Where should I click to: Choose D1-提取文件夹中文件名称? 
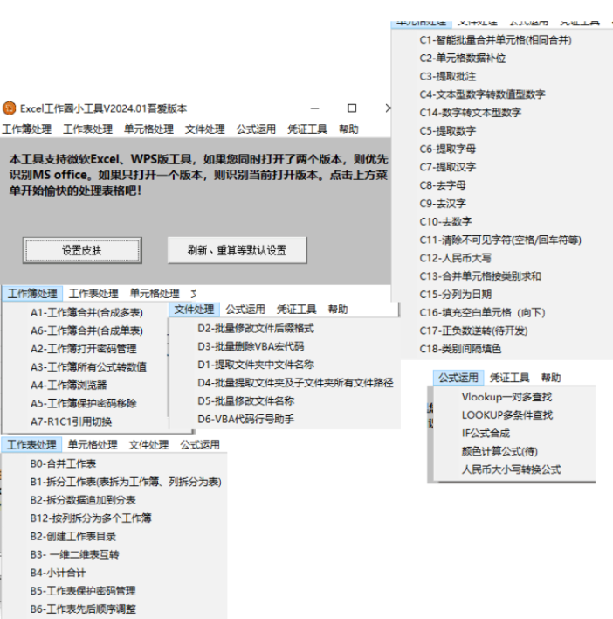pyautogui.click(x=256, y=365)
